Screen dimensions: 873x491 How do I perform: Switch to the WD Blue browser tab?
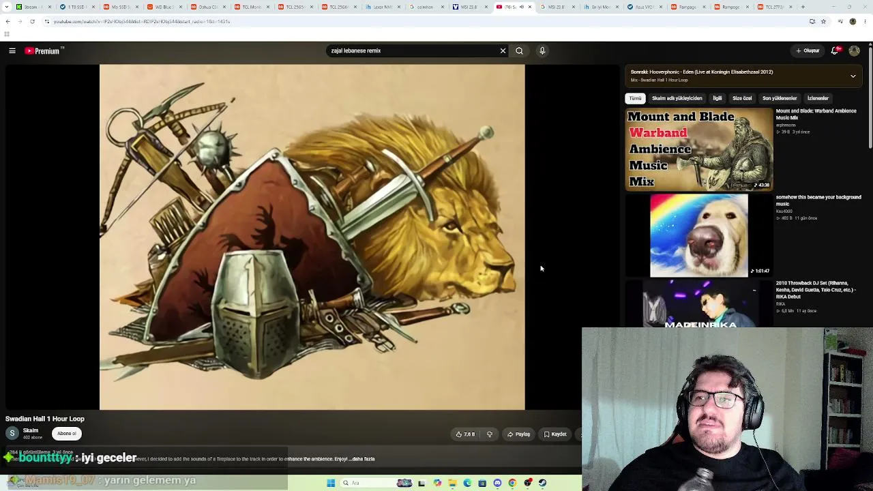click(x=164, y=7)
